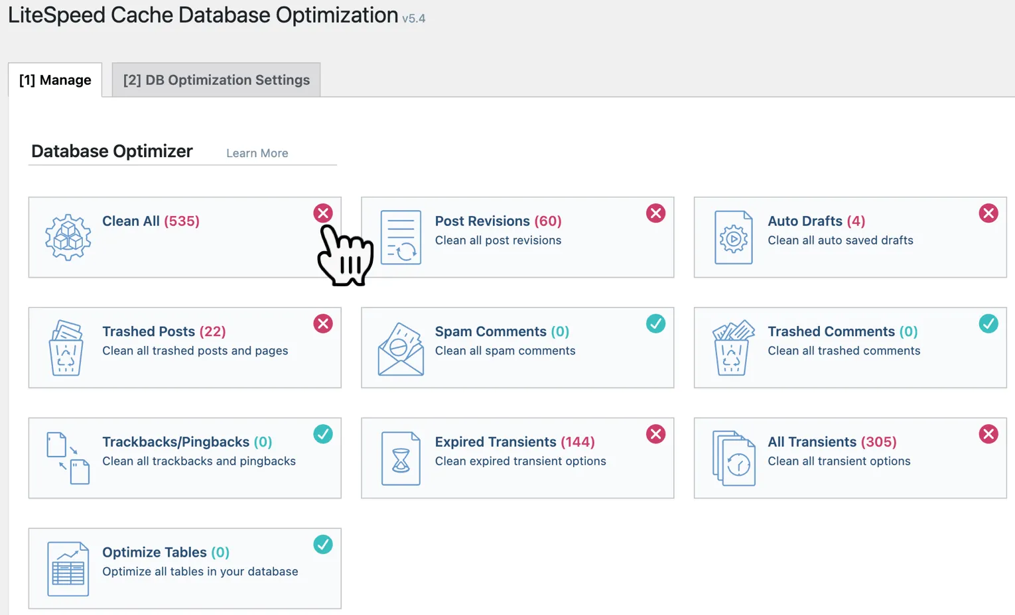This screenshot has width=1015, height=615.
Task: Click 'Clean all spam comments' text
Action: point(506,351)
